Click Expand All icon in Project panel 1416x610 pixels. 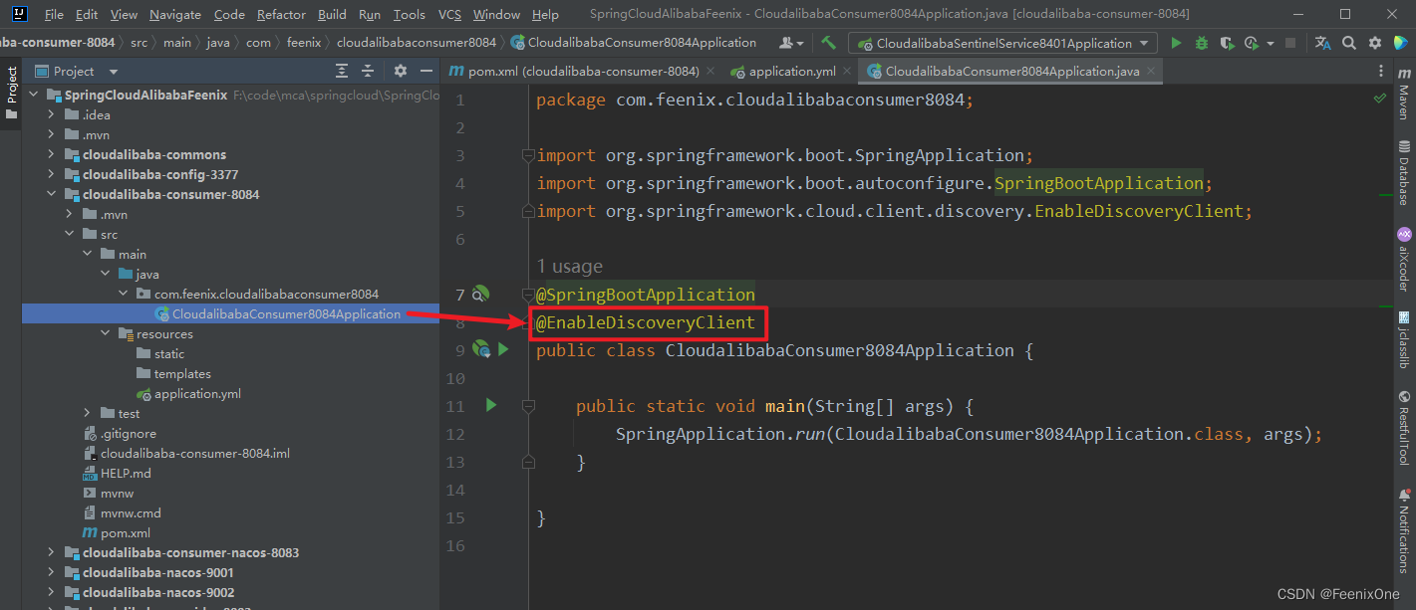tap(342, 71)
